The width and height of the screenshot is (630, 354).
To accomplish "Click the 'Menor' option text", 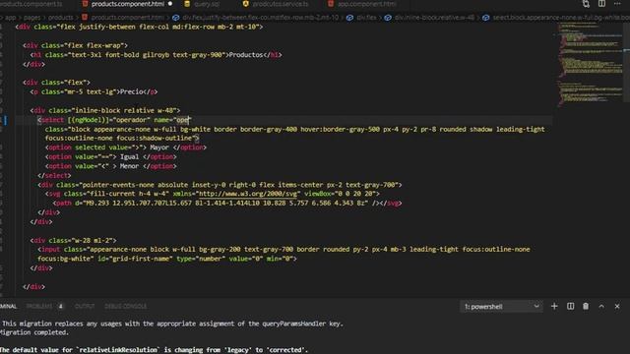I will click(x=129, y=166).
